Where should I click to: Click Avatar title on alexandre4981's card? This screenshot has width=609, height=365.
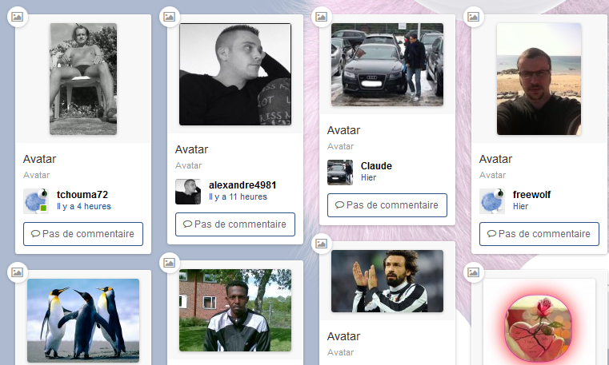(x=191, y=149)
